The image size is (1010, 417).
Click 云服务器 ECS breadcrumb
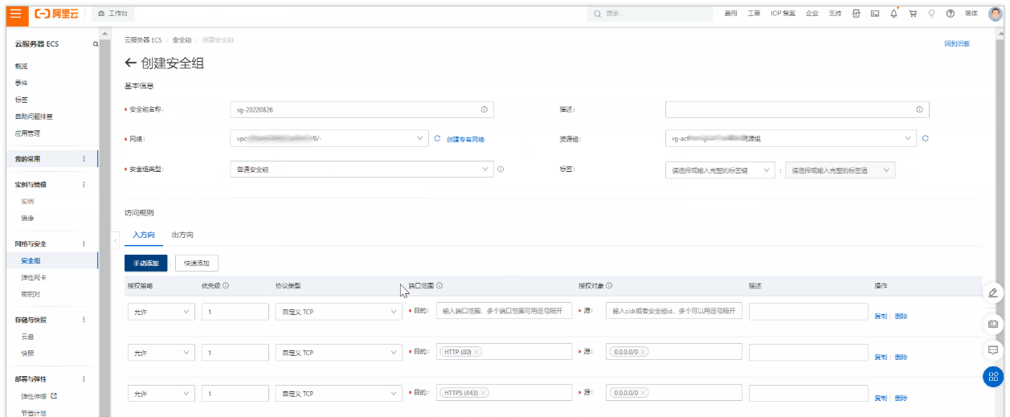coord(143,39)
